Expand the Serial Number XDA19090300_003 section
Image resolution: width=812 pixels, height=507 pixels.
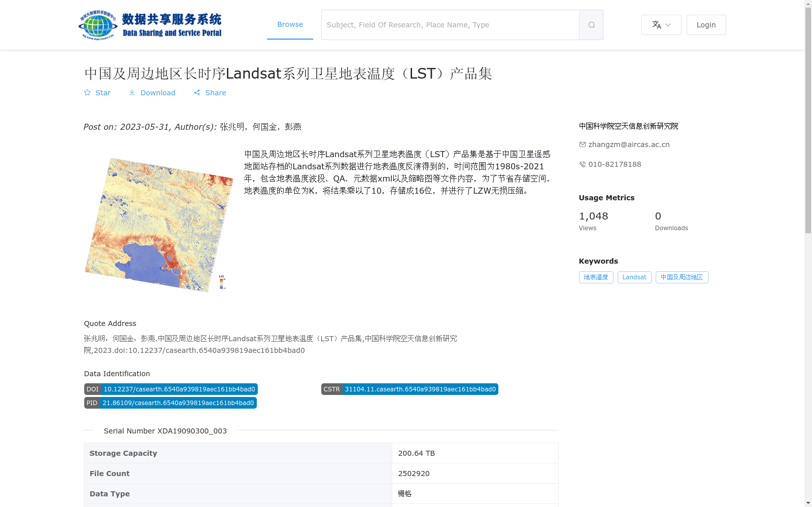(165, 430)
